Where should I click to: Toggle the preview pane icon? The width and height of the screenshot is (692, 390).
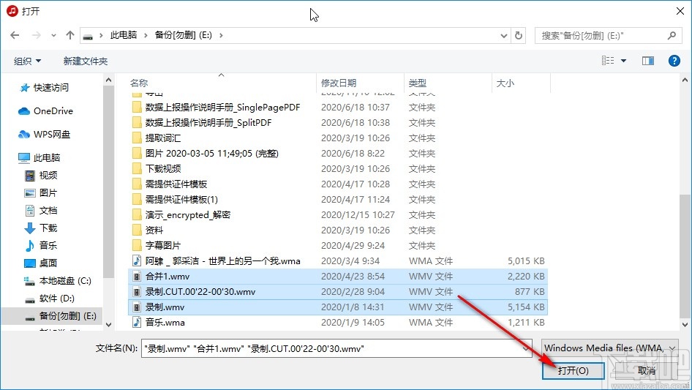648,61
